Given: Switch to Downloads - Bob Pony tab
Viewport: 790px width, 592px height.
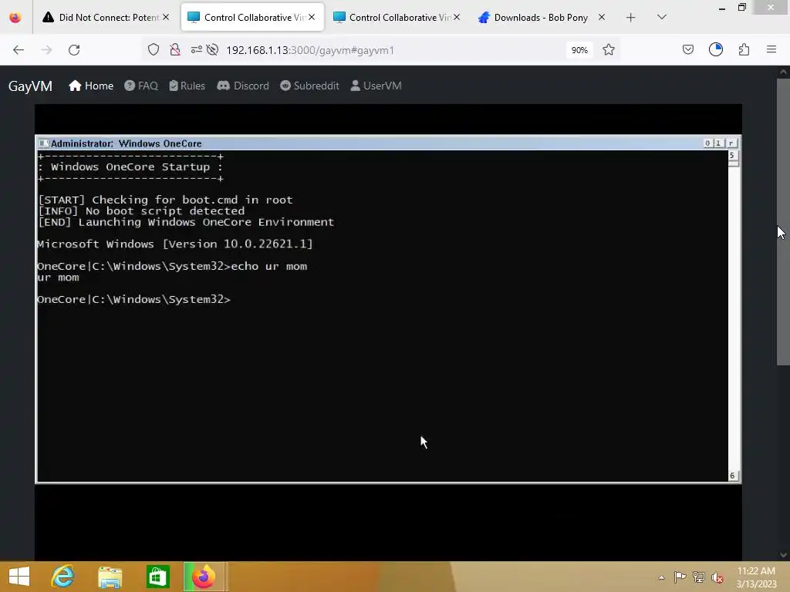Looking at the screenshot, I should 542,18.
